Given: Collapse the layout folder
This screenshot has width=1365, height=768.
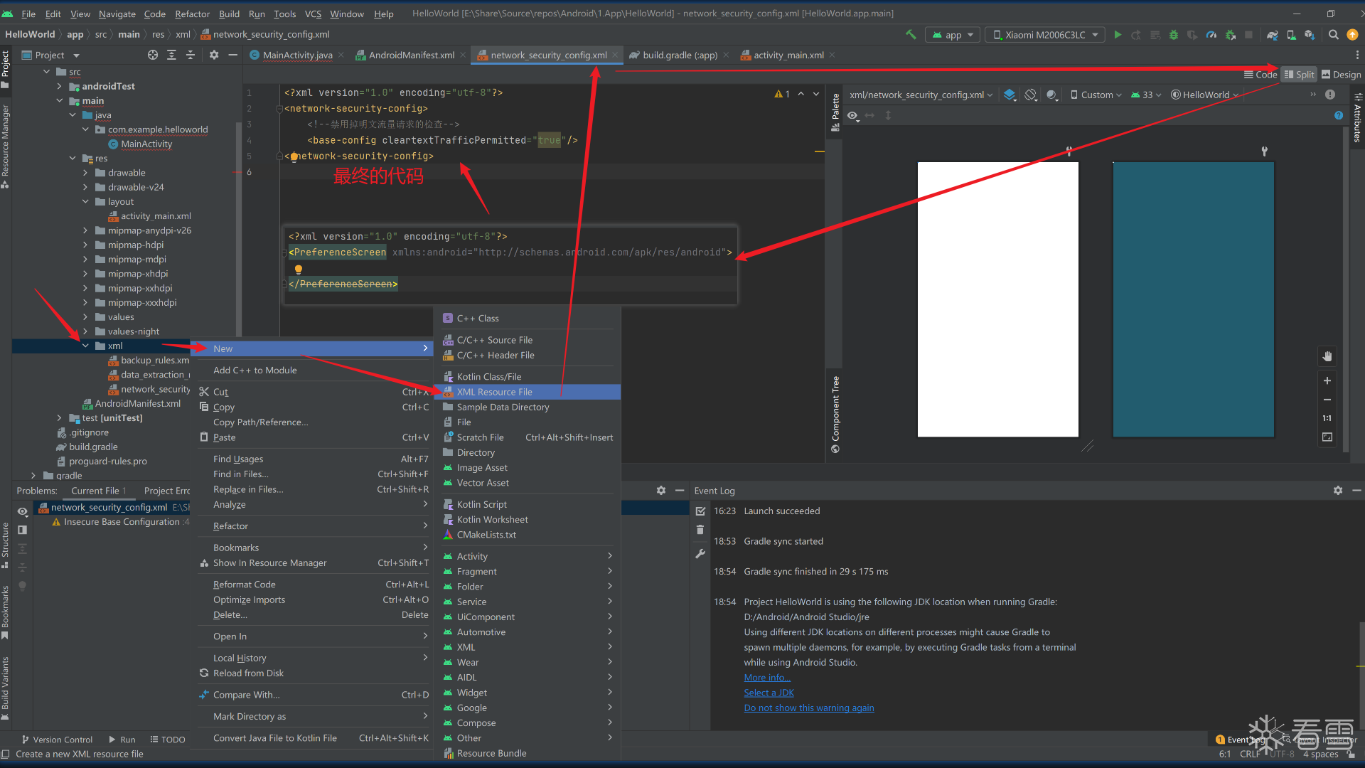Looking at the screenshot, I should pyautogui.click(x=85, y=202).
